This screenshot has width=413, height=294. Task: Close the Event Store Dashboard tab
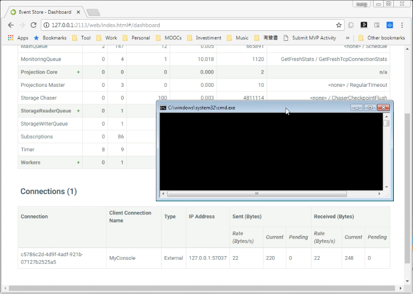[78, 12]
